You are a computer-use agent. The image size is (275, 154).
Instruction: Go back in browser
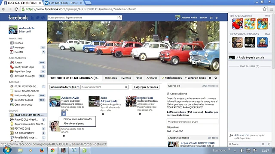pos(4,9)
